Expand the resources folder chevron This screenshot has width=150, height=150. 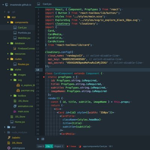[x=8, y=54]
